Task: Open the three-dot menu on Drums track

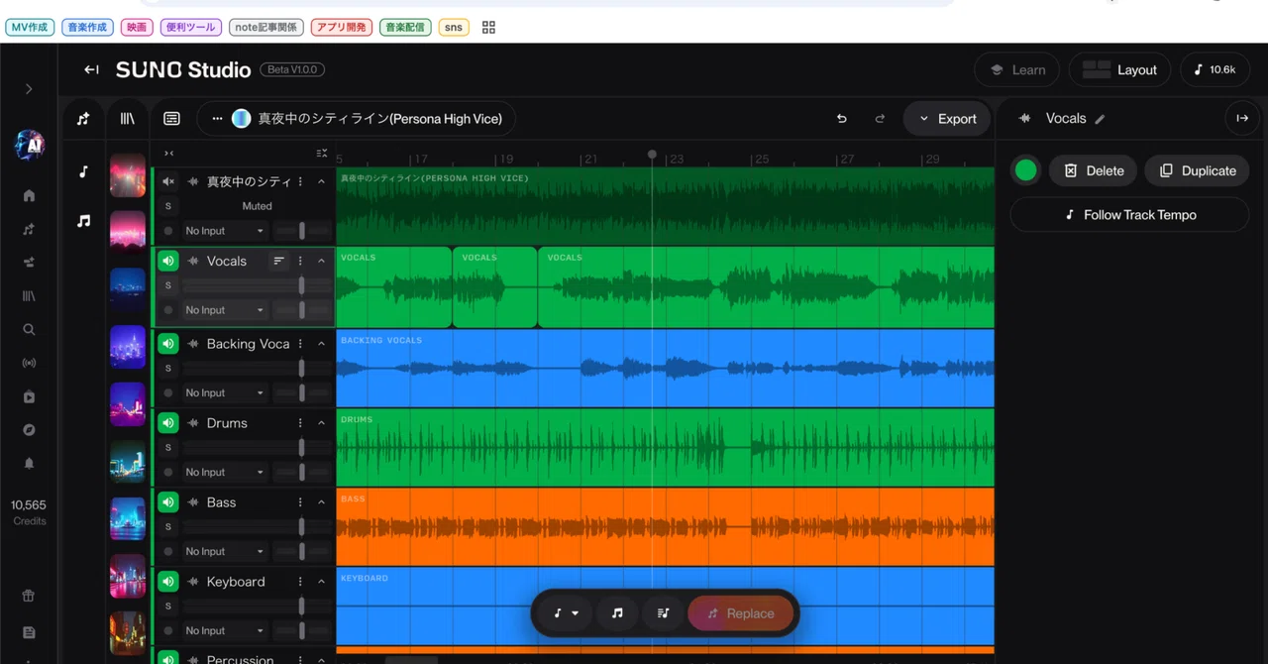Action: [x=300, y=423]
